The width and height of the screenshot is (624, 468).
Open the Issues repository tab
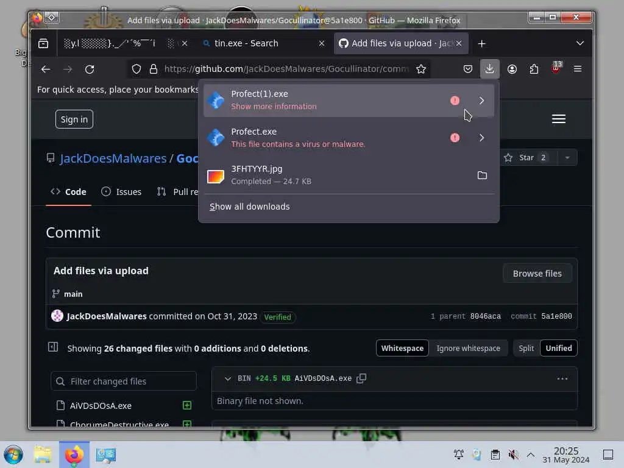point(121,192)
